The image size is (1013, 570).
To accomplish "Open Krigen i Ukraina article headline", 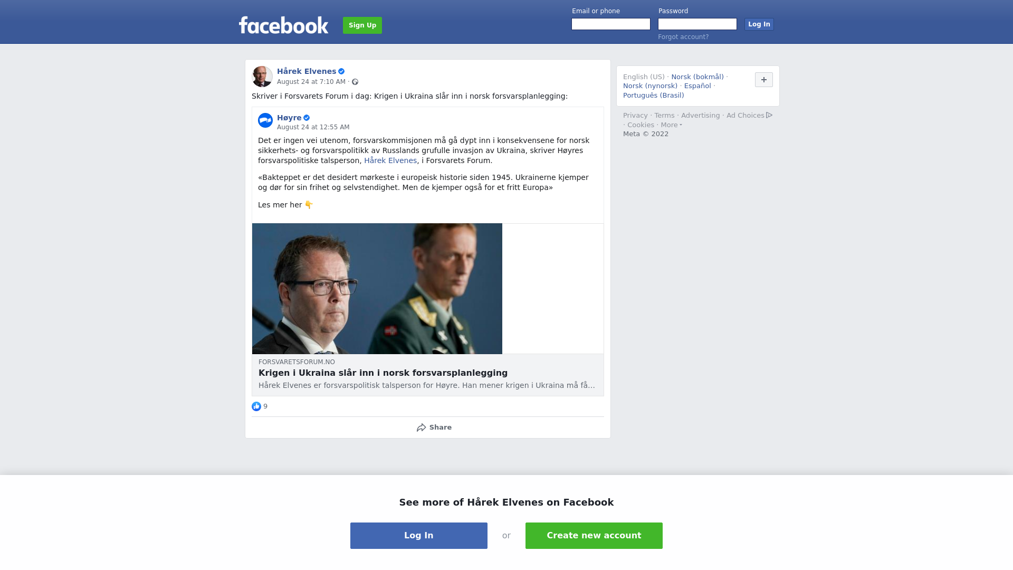I will (x=383, y=373).
